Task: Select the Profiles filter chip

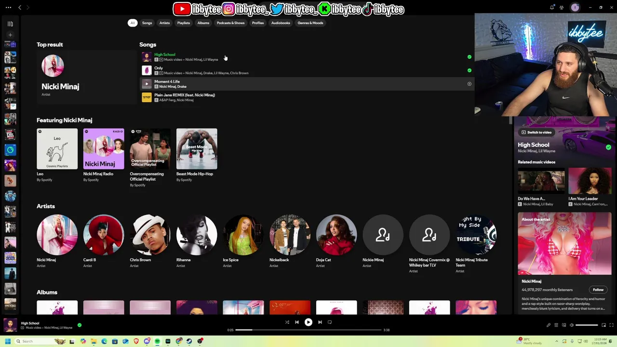Action: click(x=258, y=23)
